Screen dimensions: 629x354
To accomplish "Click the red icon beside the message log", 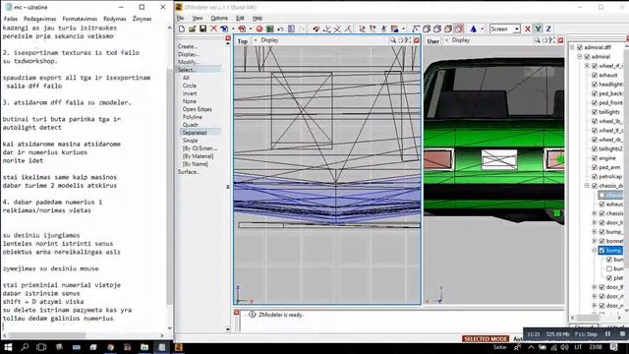I will 236,313.
